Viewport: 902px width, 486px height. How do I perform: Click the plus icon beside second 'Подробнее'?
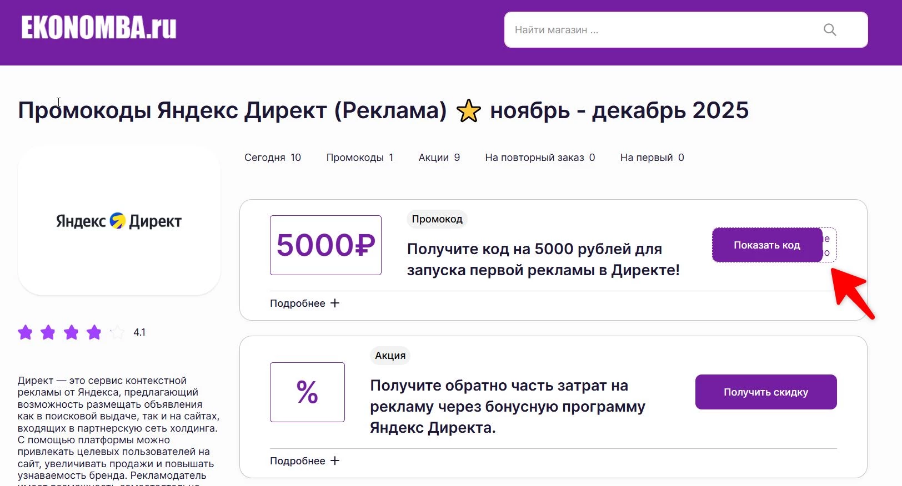coord(335,460)
